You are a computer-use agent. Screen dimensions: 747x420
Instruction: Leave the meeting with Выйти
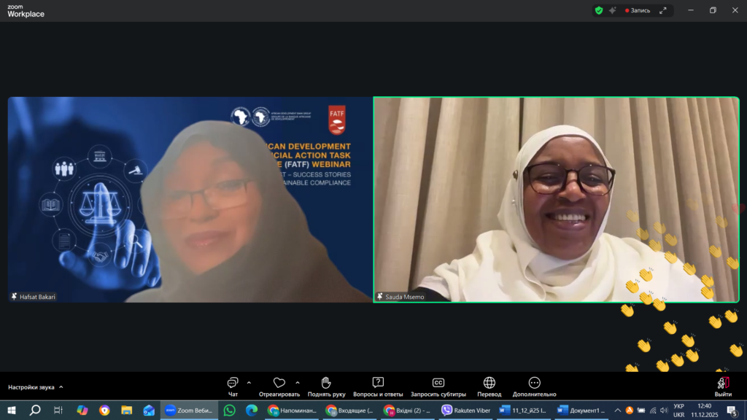tap(723, 385)
